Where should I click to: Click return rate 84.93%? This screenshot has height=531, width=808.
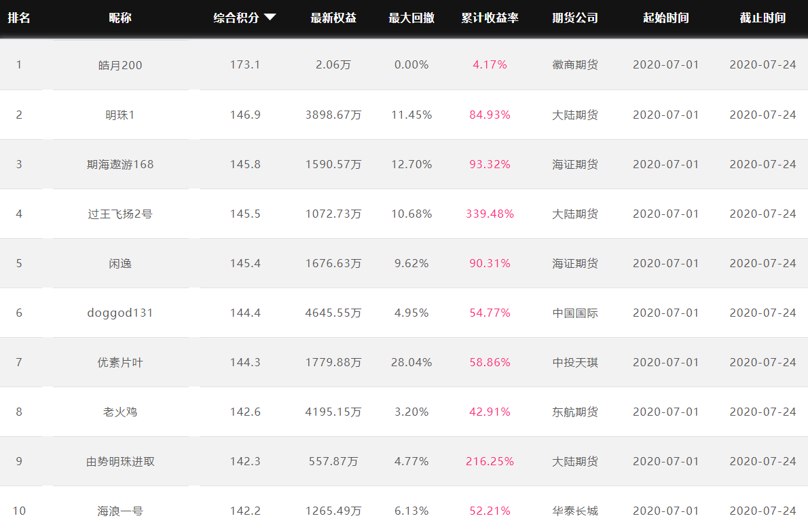pos(490,115)
